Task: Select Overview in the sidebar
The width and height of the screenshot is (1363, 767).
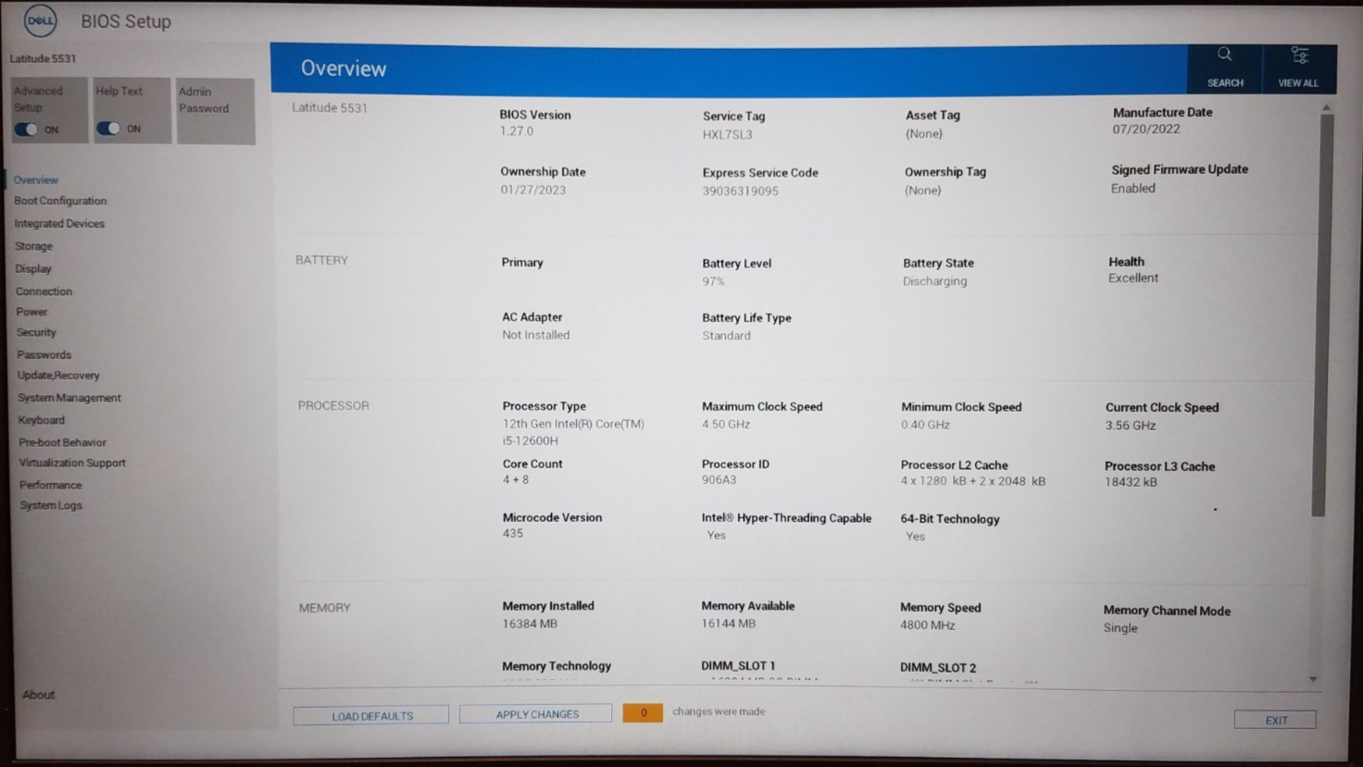Action: tap(36, 179)
